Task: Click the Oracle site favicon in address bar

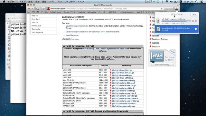Action: (48, 9)
